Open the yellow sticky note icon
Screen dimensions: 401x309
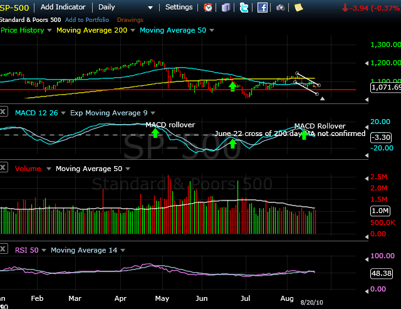(x=299, y=8)
